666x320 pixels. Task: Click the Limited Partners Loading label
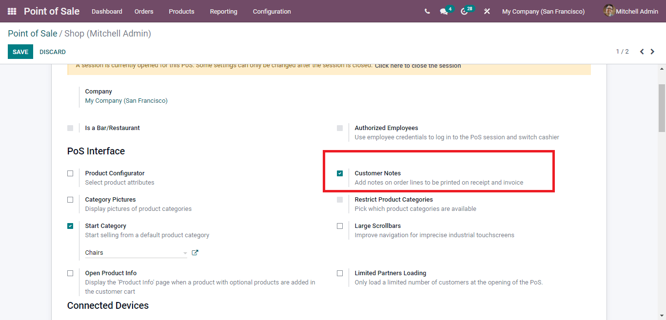[x=391, y=273]
